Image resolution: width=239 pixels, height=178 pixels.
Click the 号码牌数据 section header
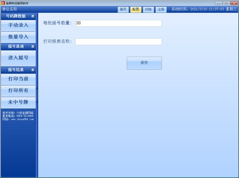(18, 16)
